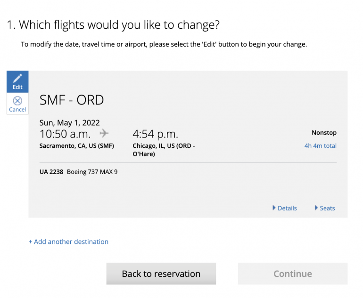Viewport: 363px width, 298px height.
Task: Click the pencil Edit icon
Action: pos(17,79)
